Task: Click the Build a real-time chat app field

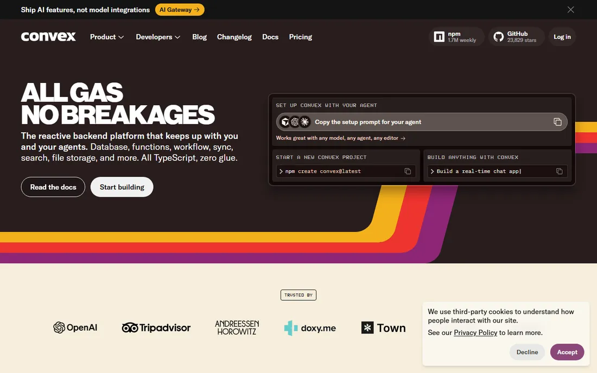Action: coord(497,171)
